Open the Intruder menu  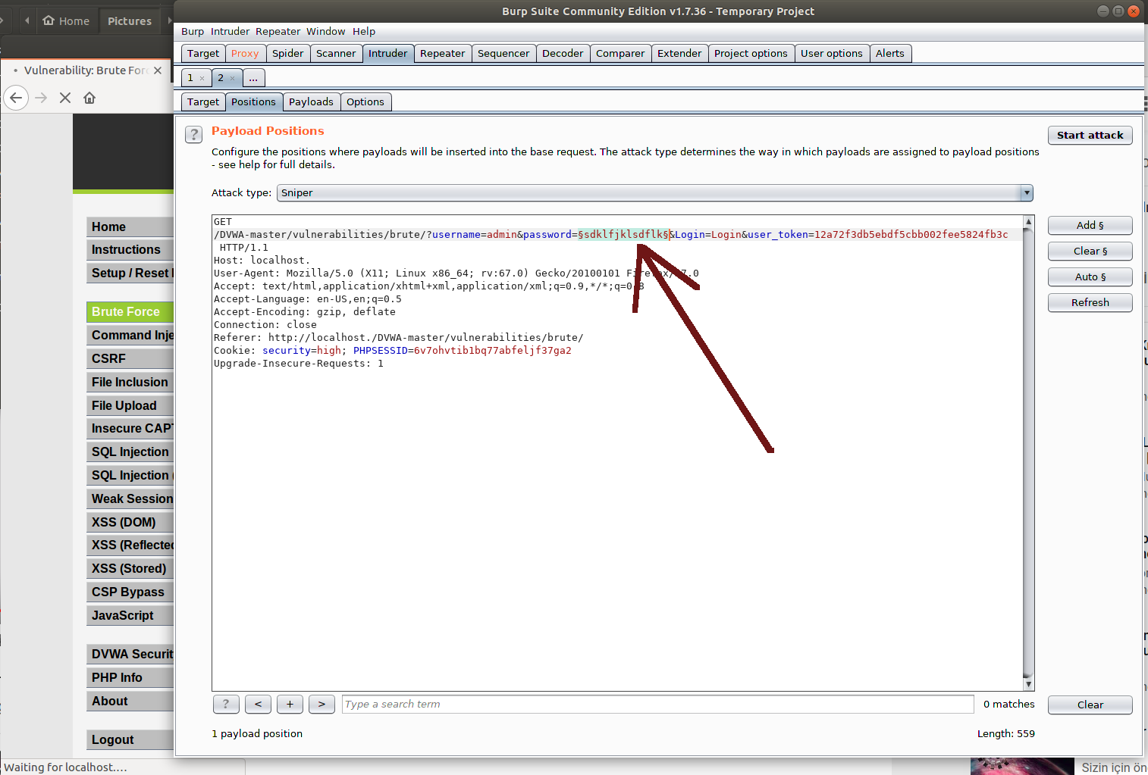(x=230, y=31)
